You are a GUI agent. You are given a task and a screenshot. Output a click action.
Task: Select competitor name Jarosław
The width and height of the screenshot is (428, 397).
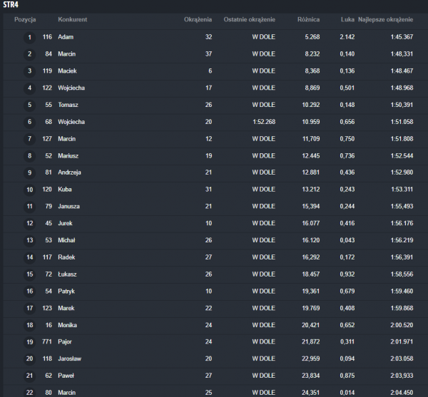(x=70, y=359)
